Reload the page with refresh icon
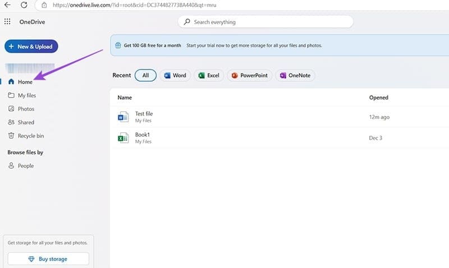The height and width of the screenshot is (268, 449). pos(24,5)
